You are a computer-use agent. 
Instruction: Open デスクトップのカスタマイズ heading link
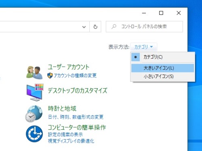(x=78, y=91)
